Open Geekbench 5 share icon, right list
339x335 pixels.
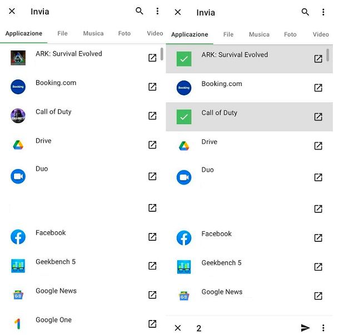(x=318, y=267)
